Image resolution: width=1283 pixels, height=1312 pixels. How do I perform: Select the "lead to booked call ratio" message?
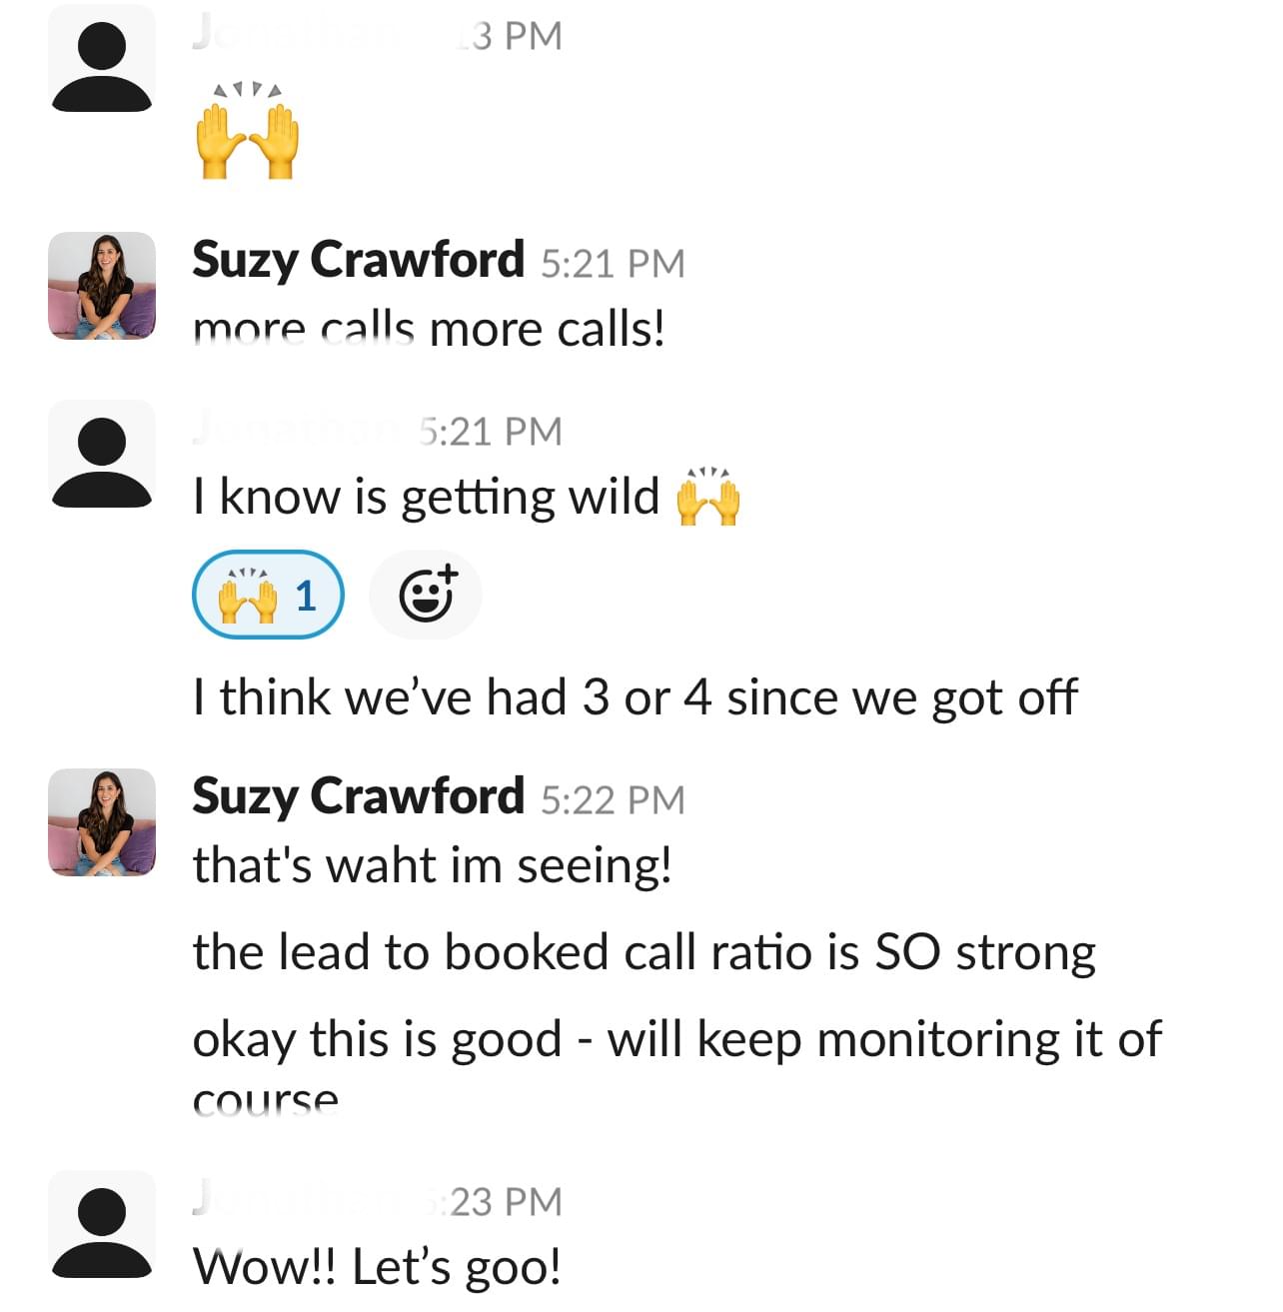coord(643,952)
